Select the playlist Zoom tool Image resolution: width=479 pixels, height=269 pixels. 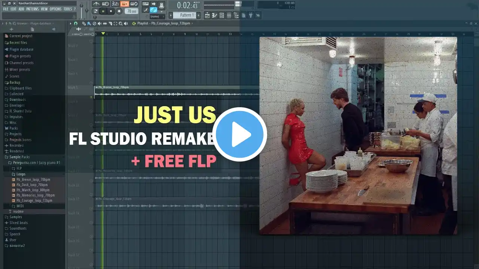(x=120, y=24)
